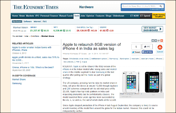Open Samsung in-depth coverage link
176x113 pixels.
pos(17,83)
